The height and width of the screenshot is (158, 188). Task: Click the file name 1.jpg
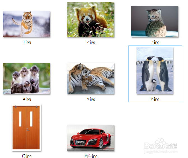[x=27, y=42]
